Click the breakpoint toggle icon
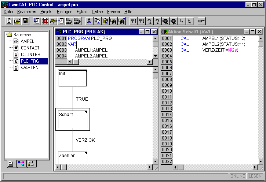 tap(61, 21)
